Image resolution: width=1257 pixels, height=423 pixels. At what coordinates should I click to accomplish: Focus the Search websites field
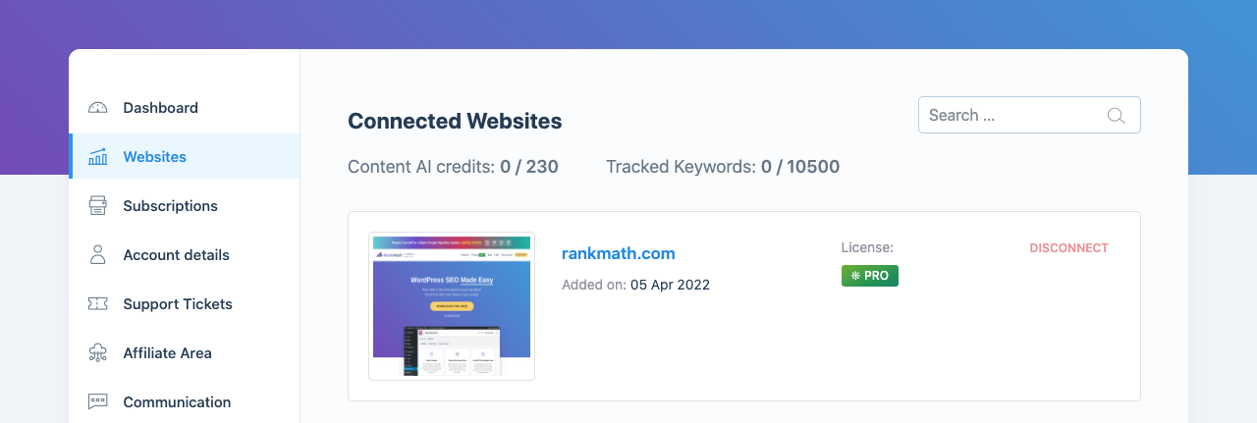pos(1029,115)
